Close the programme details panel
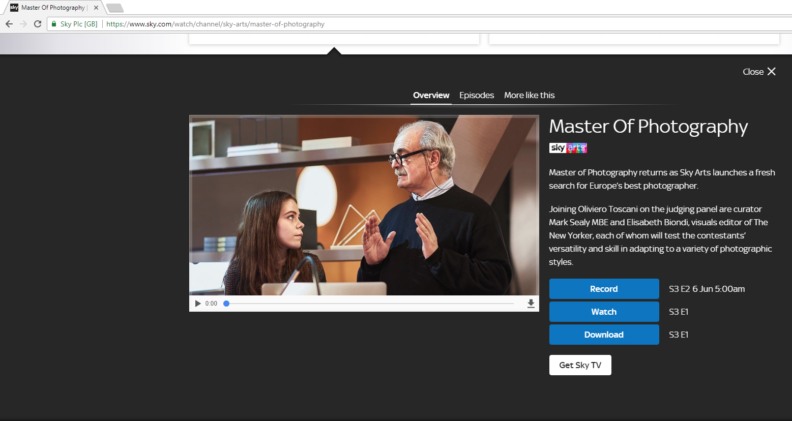The image size is (792, 421). click(759, 72)
